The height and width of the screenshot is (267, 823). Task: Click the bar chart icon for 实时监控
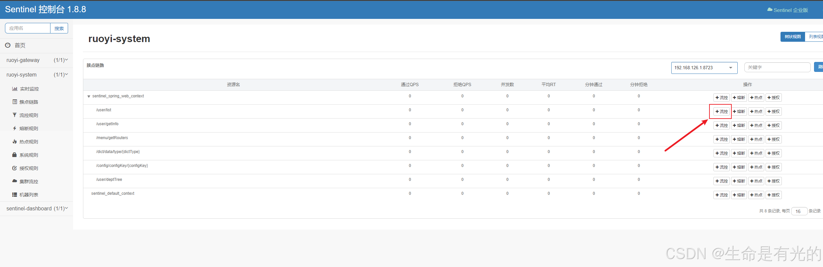coord(15,88)
